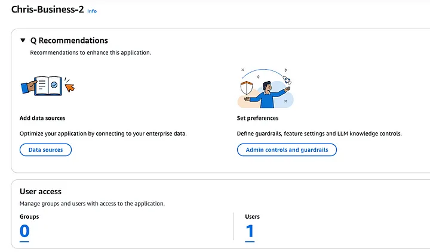Click the orange cursor arrow icon
Image resolution: width=430 pixels, height=252 pixels.
[x=69, y=88]
